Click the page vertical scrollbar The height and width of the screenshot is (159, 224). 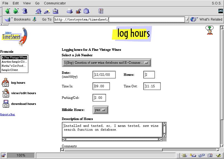click(x=222, y=82)
